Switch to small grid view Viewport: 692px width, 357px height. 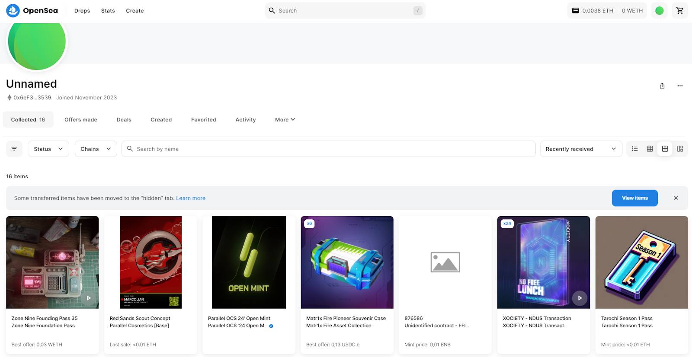[x=650, y=148]
